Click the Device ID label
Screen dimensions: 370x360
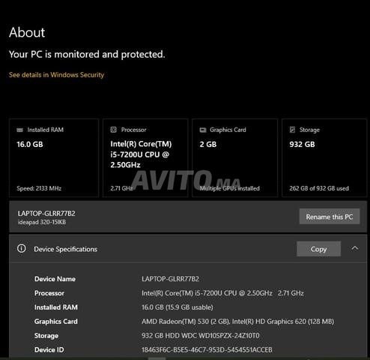coord(49,349)
